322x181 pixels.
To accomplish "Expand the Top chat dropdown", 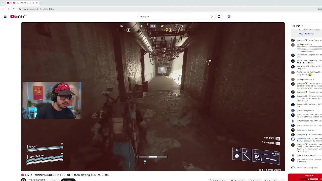I will click(x=297, y=26).
